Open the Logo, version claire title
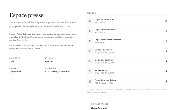 (x=104, y=19)
